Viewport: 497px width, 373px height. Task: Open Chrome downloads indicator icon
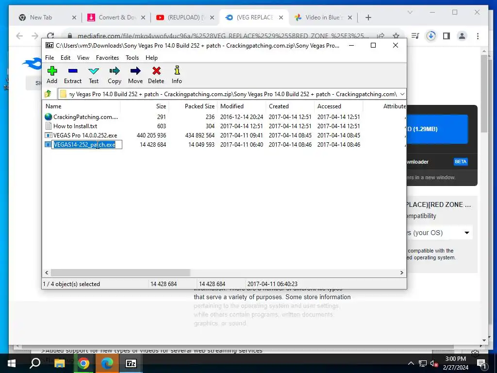(x=431, y=36)
